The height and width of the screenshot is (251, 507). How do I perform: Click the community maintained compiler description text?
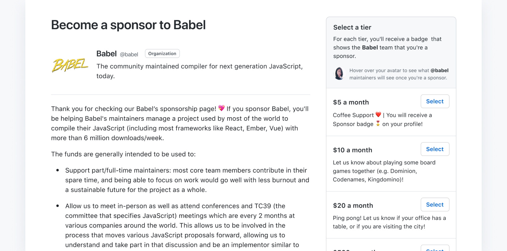200,71
